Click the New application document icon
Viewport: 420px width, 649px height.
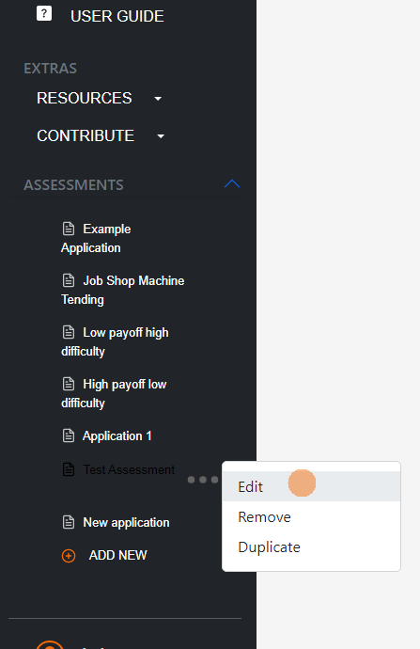pyautogui.click(x=69, y=522)
